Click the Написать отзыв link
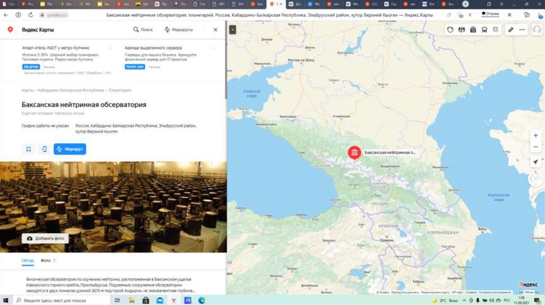545x305 pixels. tap(69, 114)
